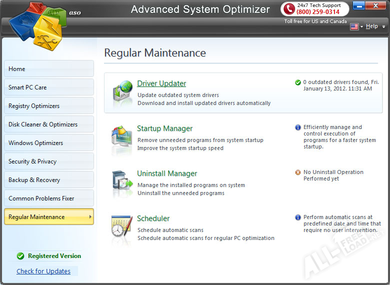The width and height of the screenshot is (390, 285).
Task: Go to the Home section
Action: click(48, 69)
